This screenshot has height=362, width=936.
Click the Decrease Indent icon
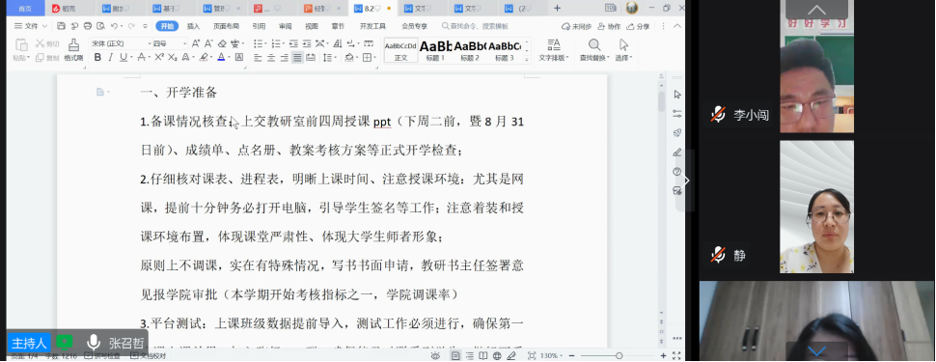coord(293,43)
